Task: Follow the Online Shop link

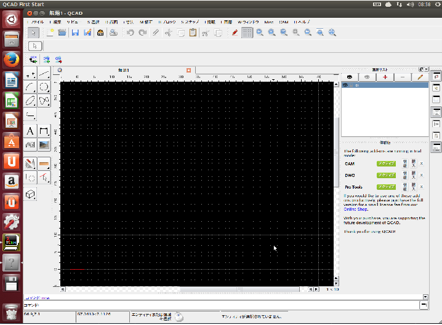Action: pyautogui.click(x=355, y=209)
